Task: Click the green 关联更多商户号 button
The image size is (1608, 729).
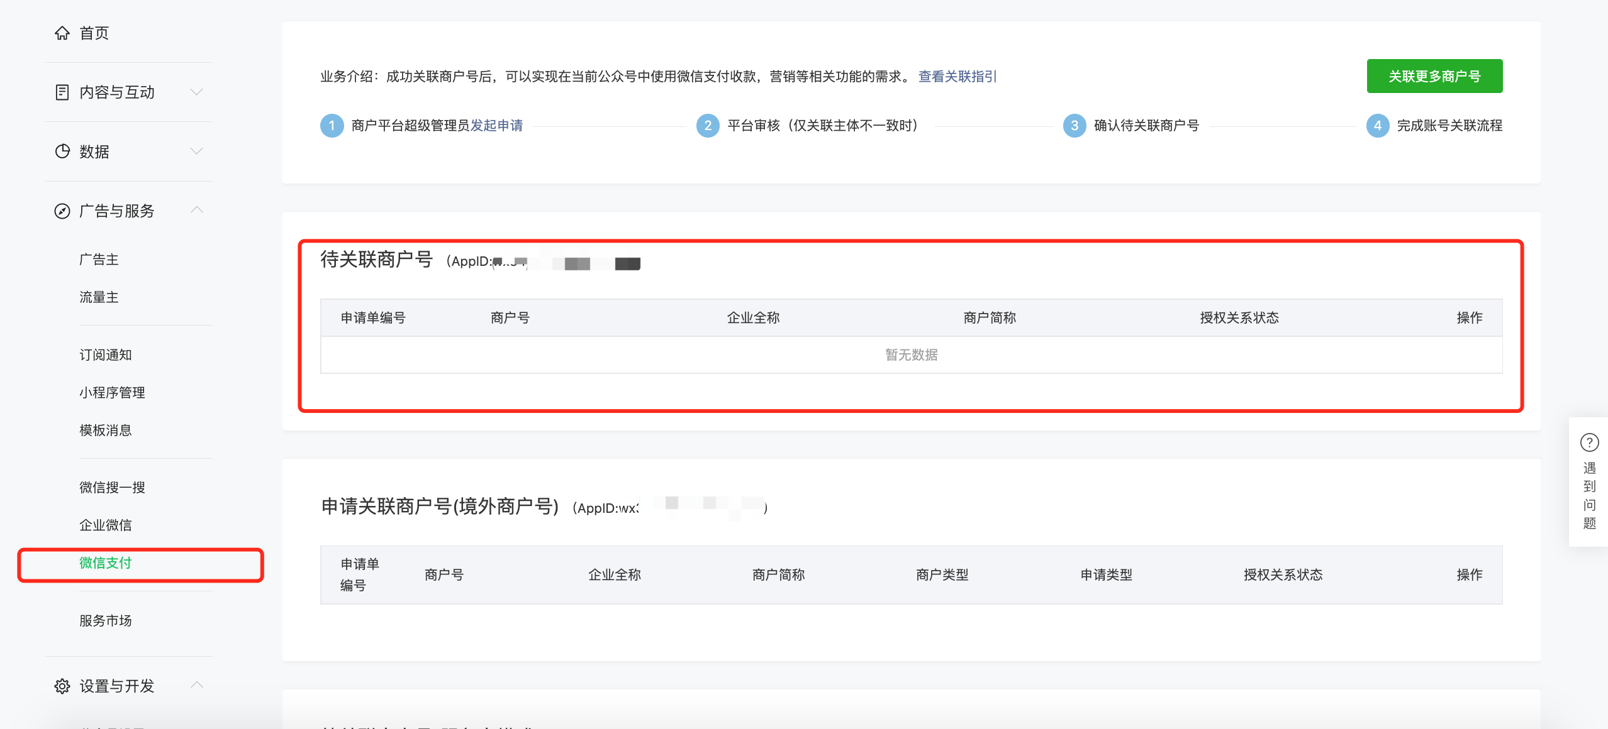Action: (x=1434, y=76)
